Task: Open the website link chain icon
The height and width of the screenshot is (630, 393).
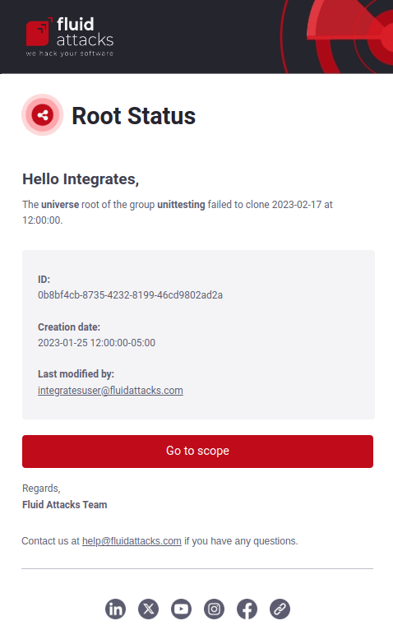Action: [x=280, y=609]
